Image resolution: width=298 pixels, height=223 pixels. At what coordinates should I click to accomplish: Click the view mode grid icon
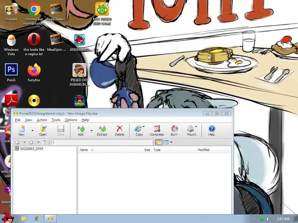pos(166,142)
